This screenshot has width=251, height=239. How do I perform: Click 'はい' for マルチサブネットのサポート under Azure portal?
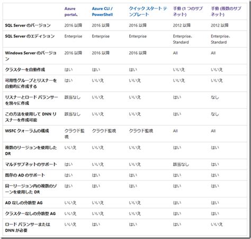68,164
